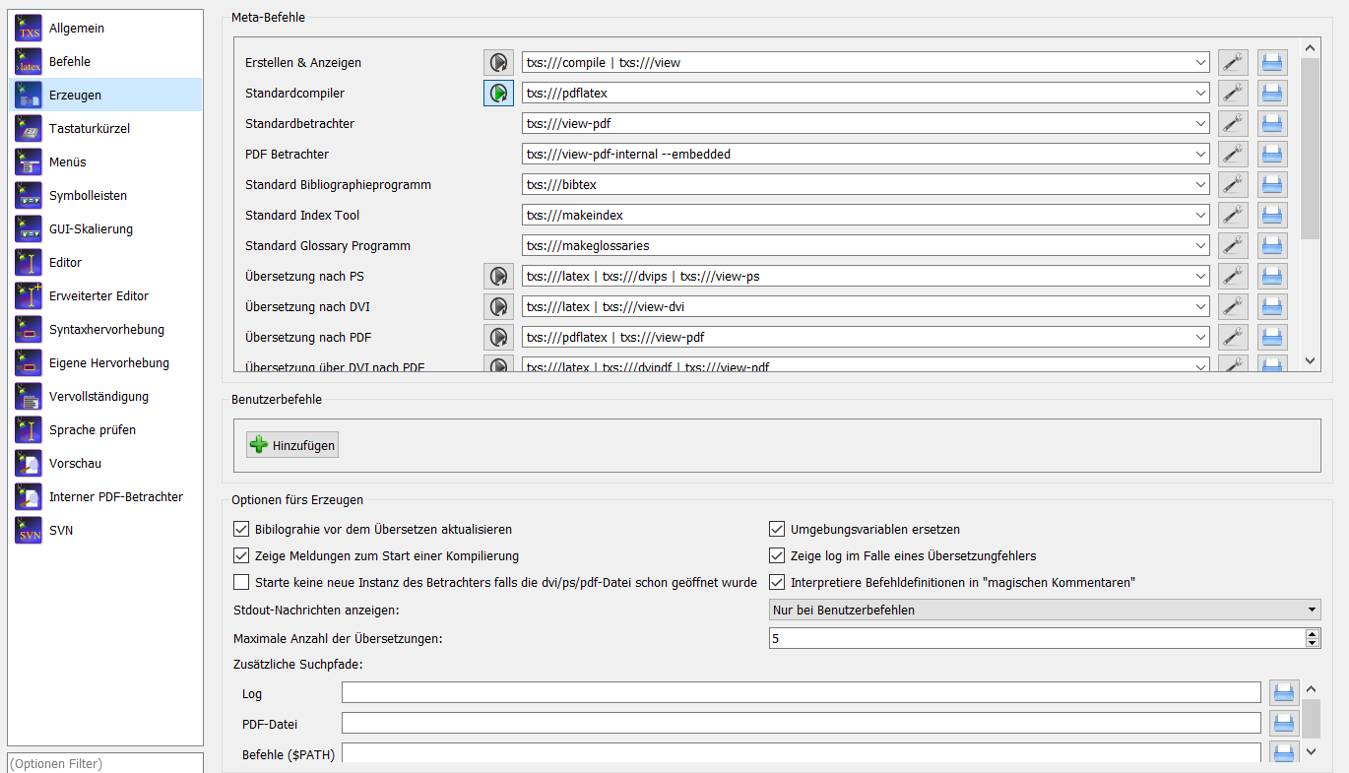Click the green run icon for Standardcompiler

coord(498,94)
